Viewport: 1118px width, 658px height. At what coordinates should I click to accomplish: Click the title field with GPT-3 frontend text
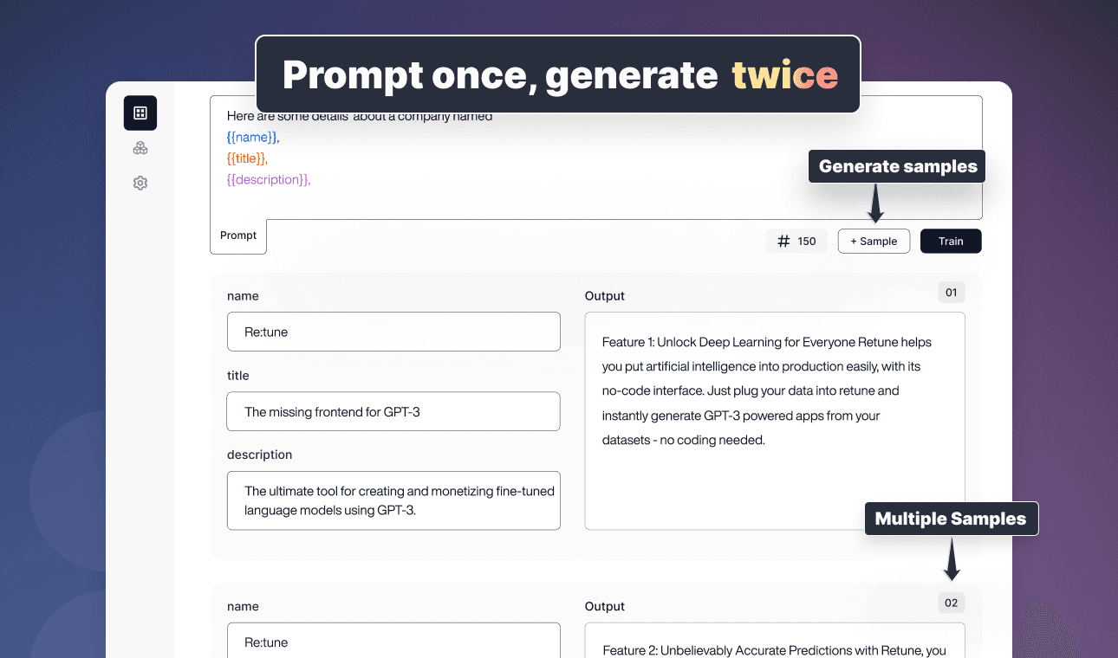[x=393, y=411]
